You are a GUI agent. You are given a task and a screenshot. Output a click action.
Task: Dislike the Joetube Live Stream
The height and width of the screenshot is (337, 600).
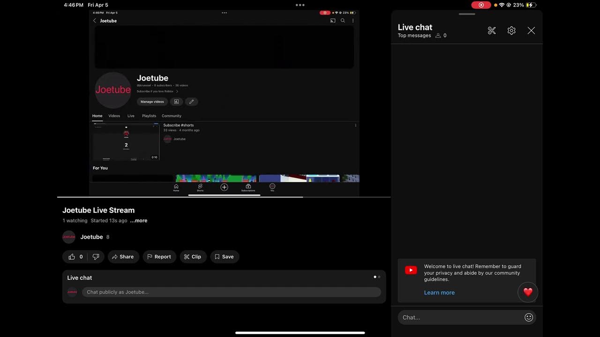96,256
